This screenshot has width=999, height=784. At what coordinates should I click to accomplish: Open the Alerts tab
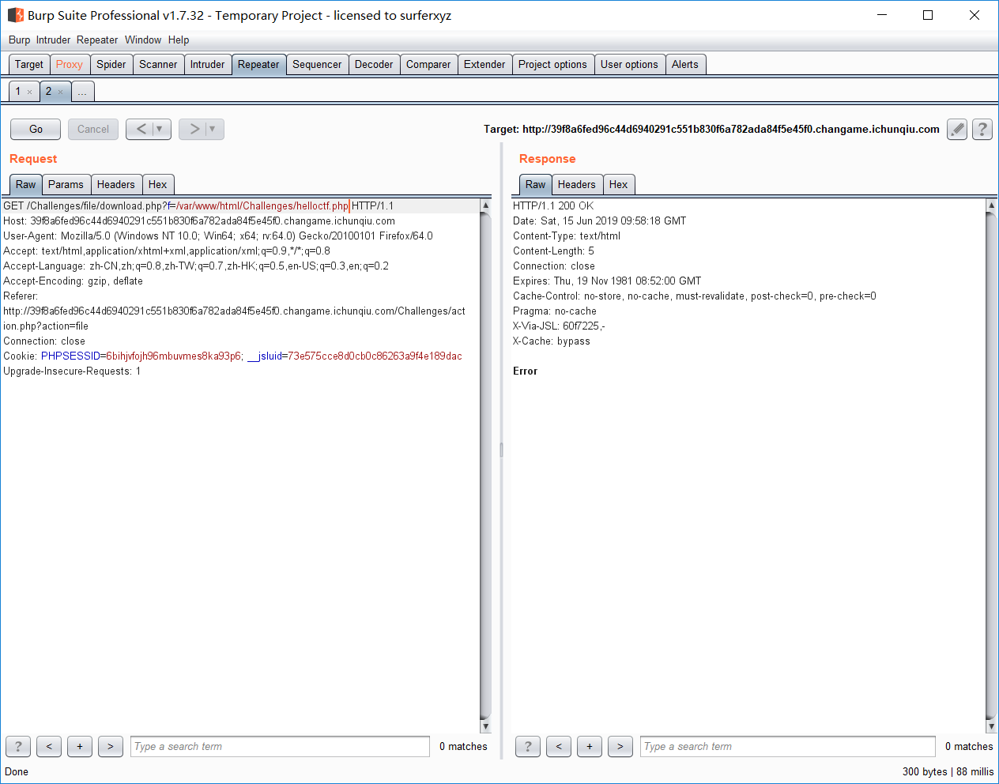685,65
